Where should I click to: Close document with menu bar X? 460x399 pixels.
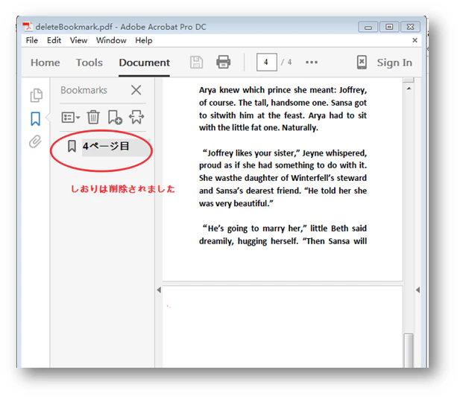415,40
